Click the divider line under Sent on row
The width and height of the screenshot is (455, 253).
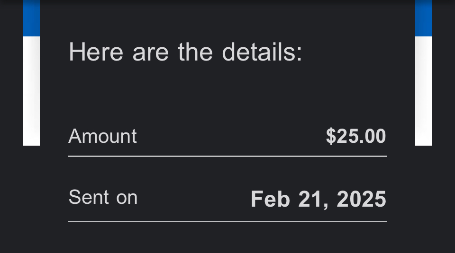coord(227,221)
